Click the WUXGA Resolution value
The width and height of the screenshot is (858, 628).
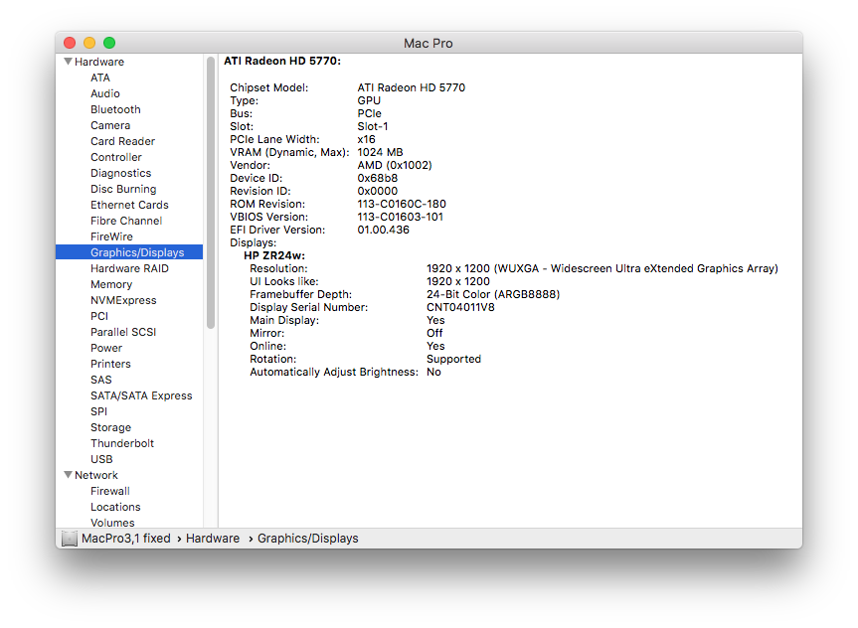tap(601, 268)
